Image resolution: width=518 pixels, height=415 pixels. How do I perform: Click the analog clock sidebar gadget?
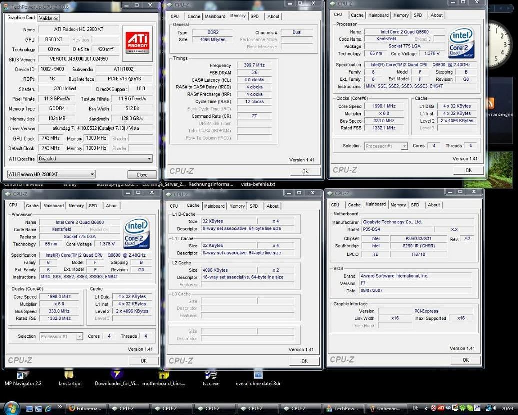click(500, 44)
